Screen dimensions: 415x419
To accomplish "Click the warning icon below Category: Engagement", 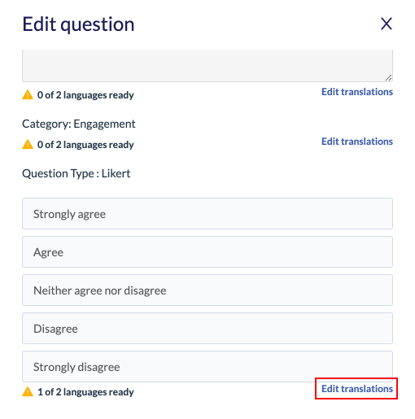I will (x=28, y=144).
